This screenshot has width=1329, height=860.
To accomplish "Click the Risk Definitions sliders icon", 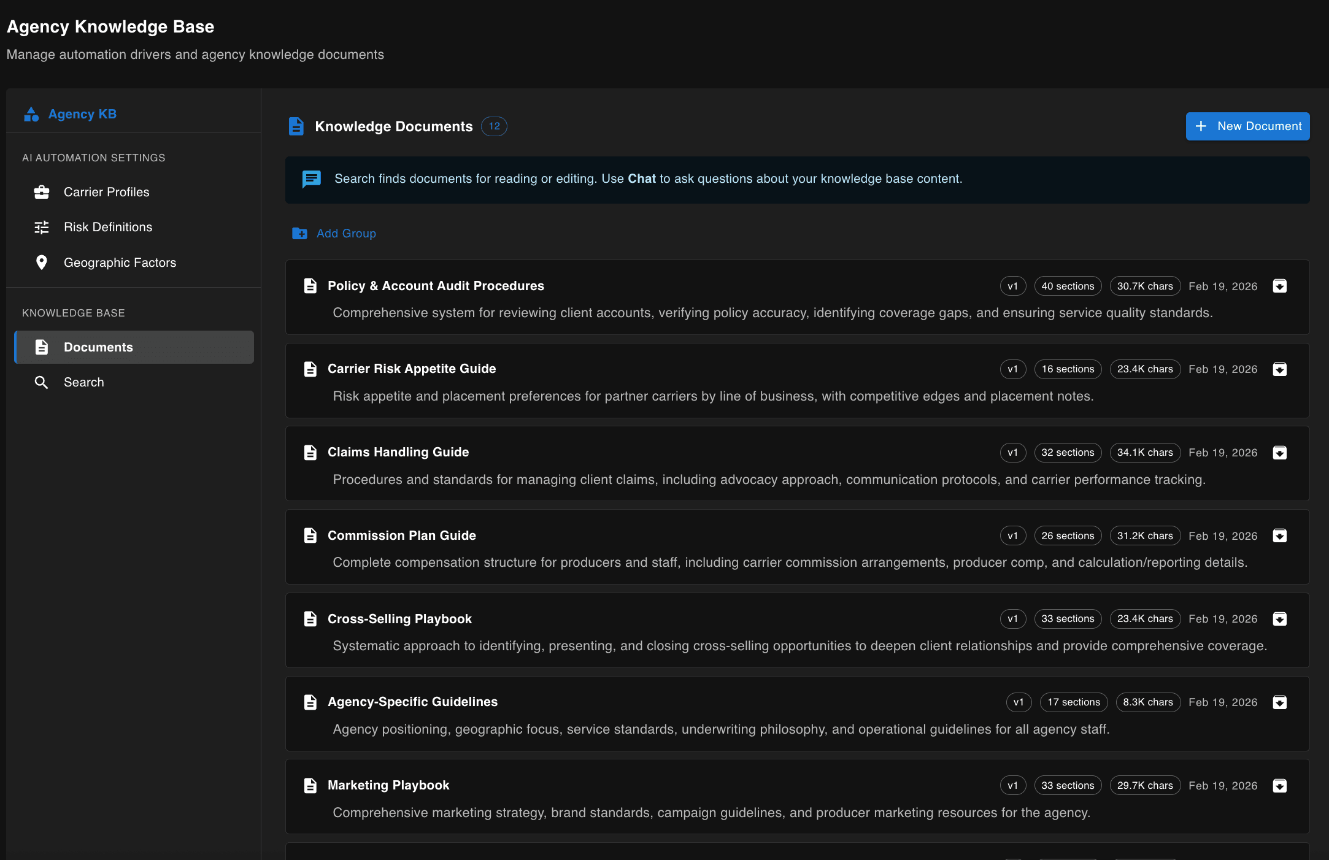I will click(42, 227).
